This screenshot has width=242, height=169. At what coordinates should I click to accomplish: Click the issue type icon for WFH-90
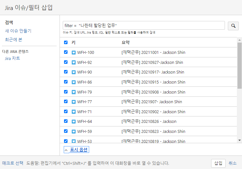click(74, 72)
